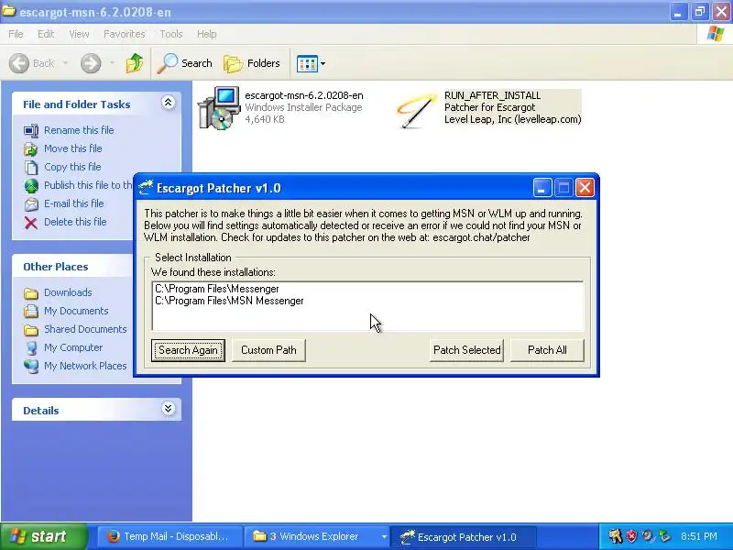733x550 pixels.
Task: Close the Escargot Patcher dialog
Action: point(585,188)
